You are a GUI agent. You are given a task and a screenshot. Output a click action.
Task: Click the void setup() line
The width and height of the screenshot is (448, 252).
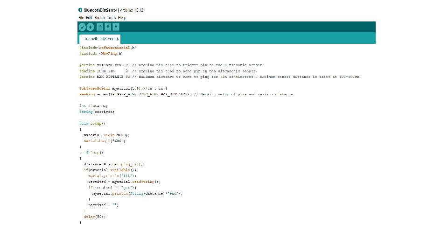(92, 123)
